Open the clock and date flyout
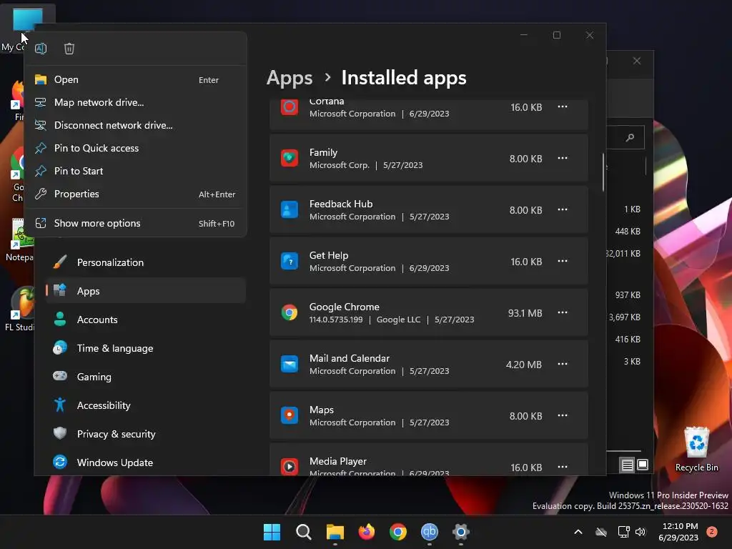Image resolution: width=732 pixels, height=549 pixels. tap(679, 532)
